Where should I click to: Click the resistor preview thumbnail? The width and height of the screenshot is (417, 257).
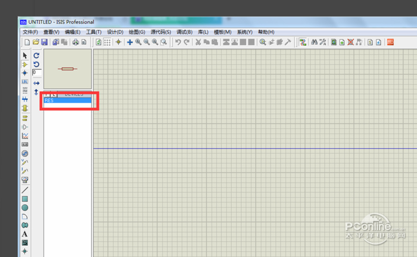tap(67, 69)
